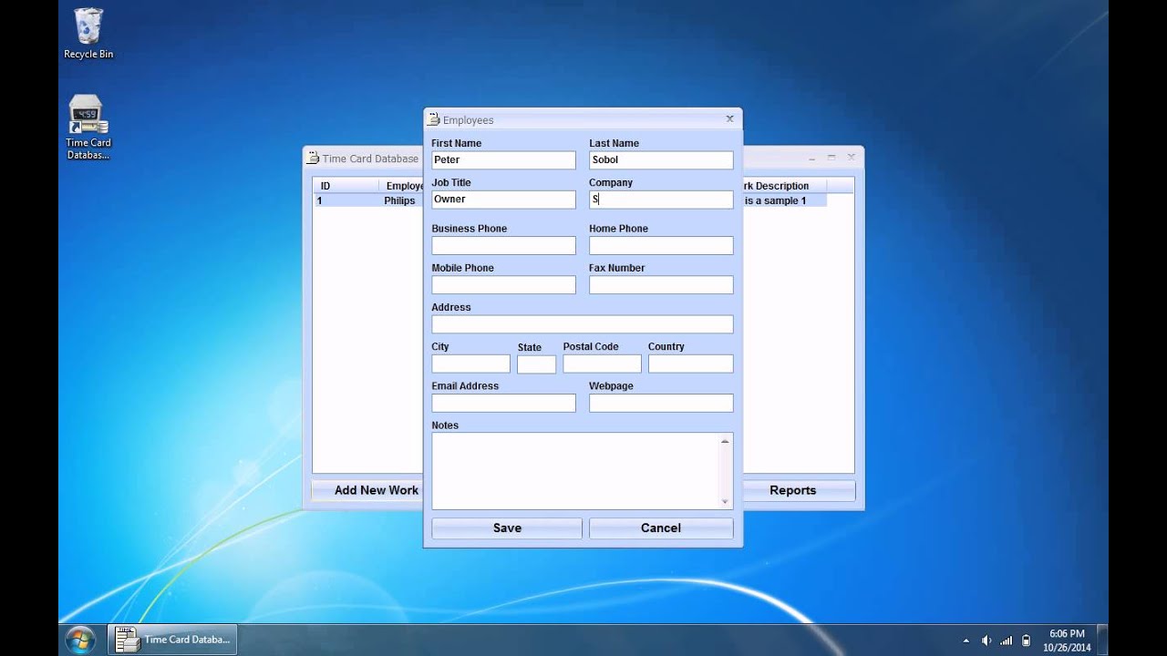Screen dimensions: 1167x656
Task: Open the volume speaker tray icon
Action: 986,641
